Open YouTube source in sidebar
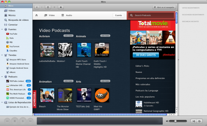 pos(16,34)
